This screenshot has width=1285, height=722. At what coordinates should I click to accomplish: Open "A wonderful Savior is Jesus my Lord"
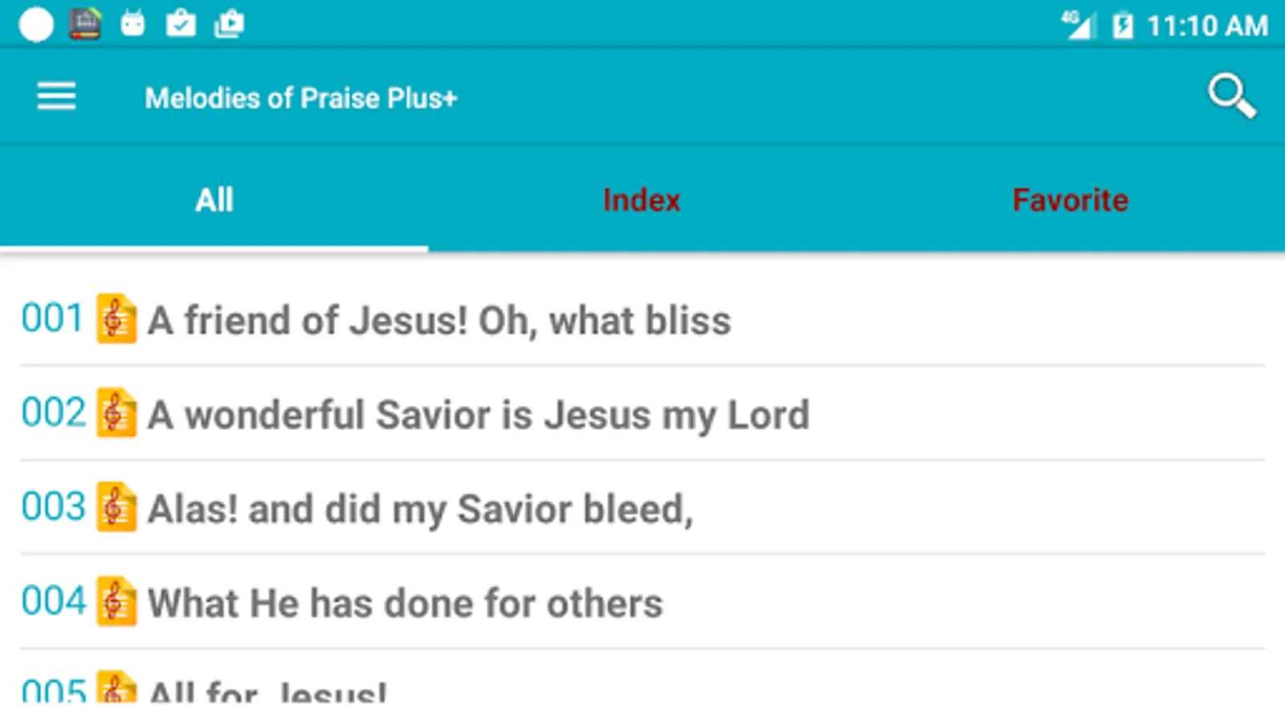479,415
